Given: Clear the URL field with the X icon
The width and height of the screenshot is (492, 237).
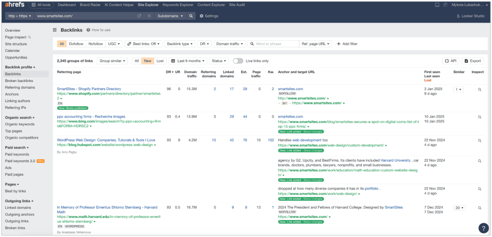Looking at the screenshot, I should pyautogui.click(x=149, y=16).
